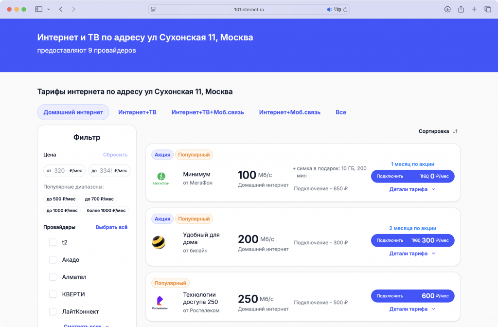Click '2 месяца по акции' text
This screenshot has width=498, height=327.
click(x=412, y=228)
